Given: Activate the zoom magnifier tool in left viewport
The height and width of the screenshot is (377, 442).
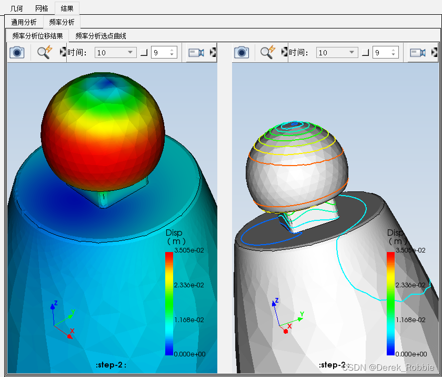Looking at the screenshot, I should 45,52.
